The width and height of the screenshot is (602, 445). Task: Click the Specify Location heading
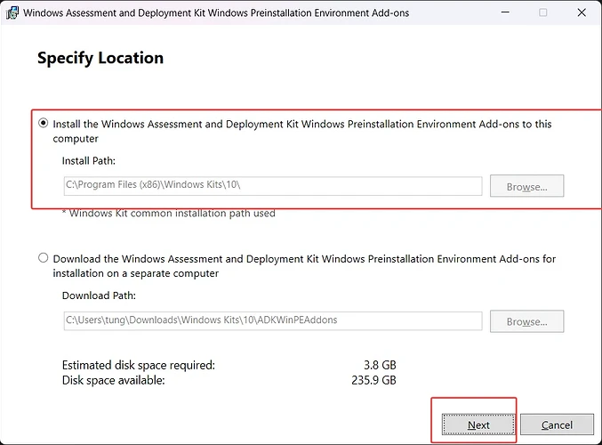point(100,59)
